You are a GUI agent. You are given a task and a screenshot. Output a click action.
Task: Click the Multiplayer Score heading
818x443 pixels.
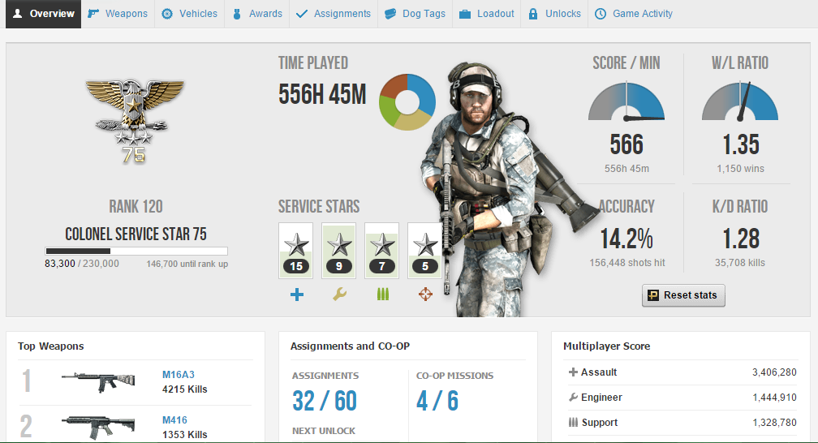(x=607, y=346)
